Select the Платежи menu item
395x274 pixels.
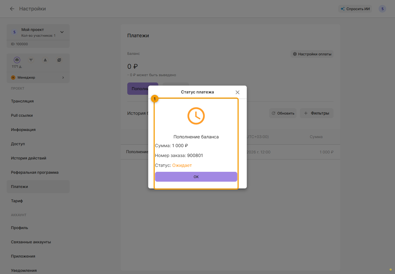pyautogui.click(x=38, y=187)
